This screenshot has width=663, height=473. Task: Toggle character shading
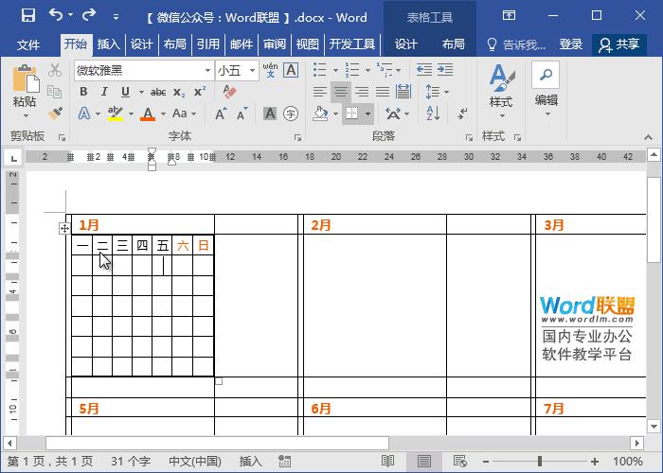[270, 114]
